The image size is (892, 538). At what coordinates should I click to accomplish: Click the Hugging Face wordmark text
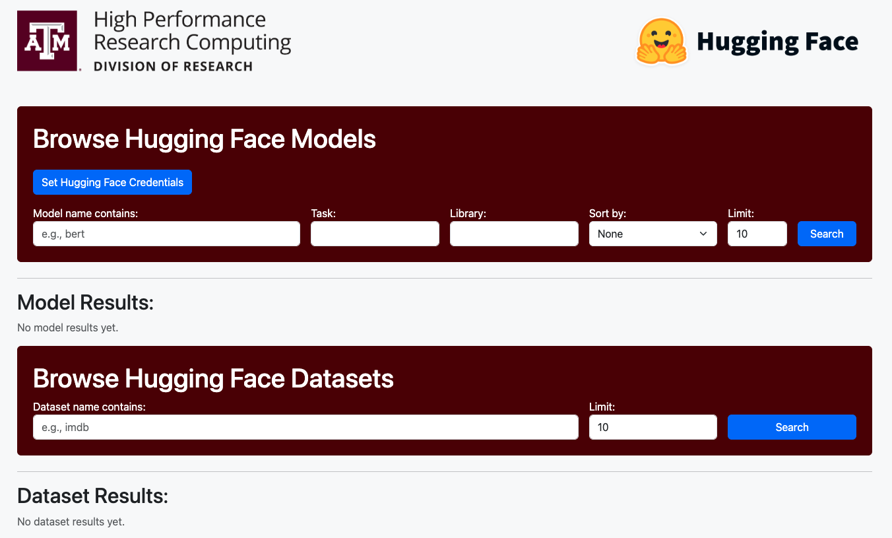[x=777, y=42]
